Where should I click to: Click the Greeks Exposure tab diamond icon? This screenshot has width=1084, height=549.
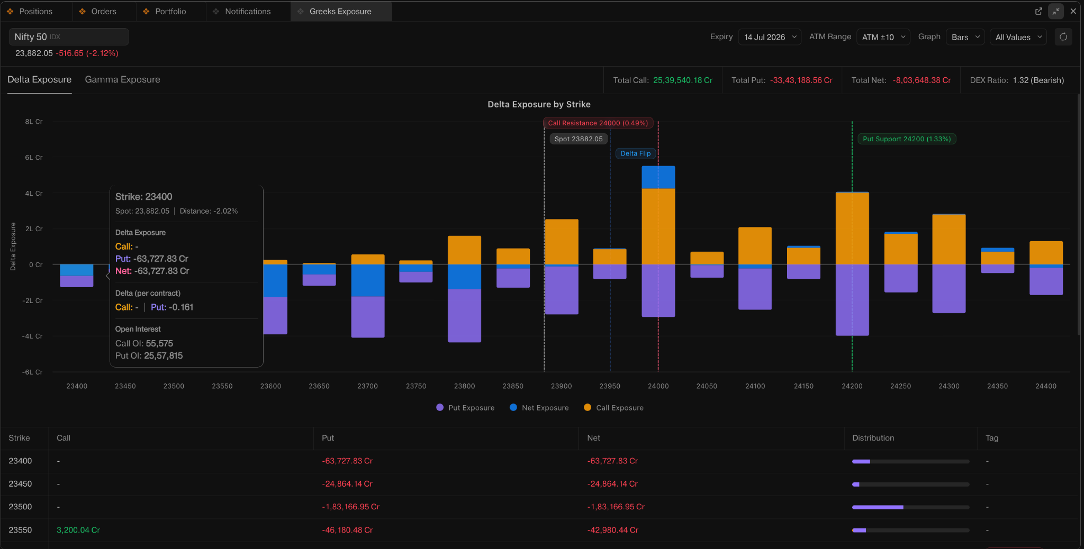click(301, 11)
